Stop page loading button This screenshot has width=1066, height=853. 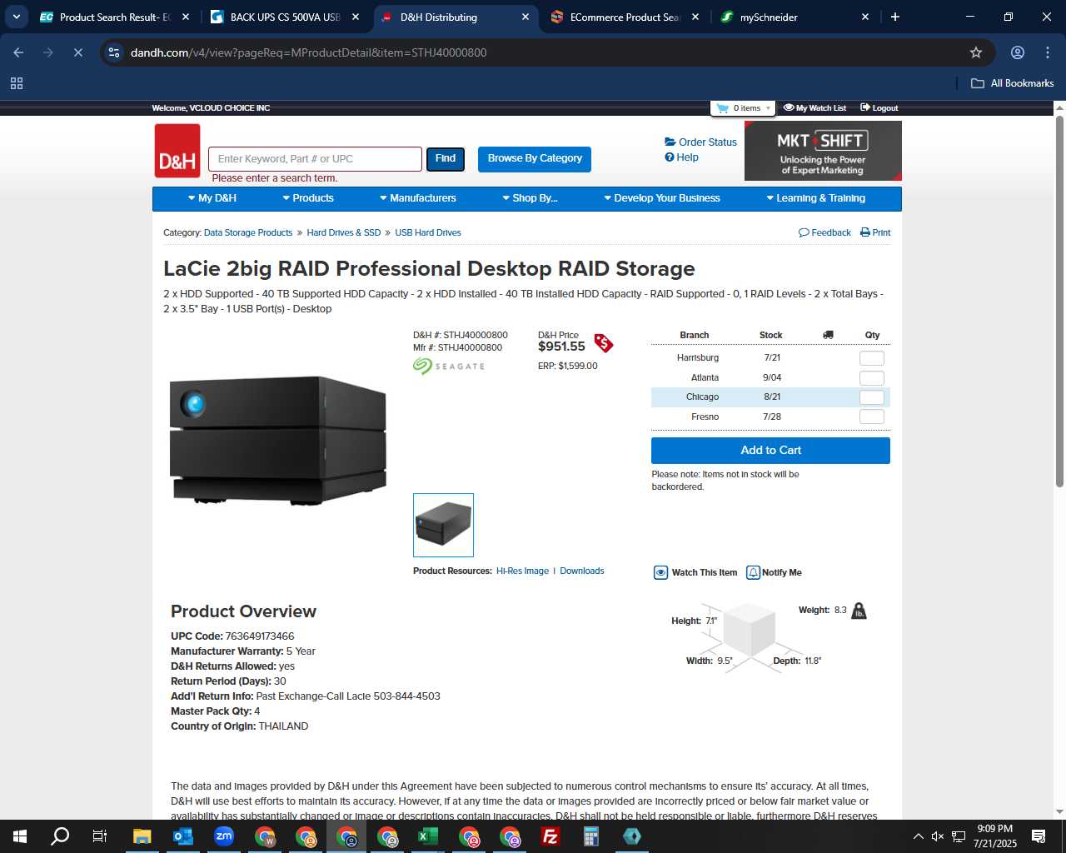click(78, 52)
